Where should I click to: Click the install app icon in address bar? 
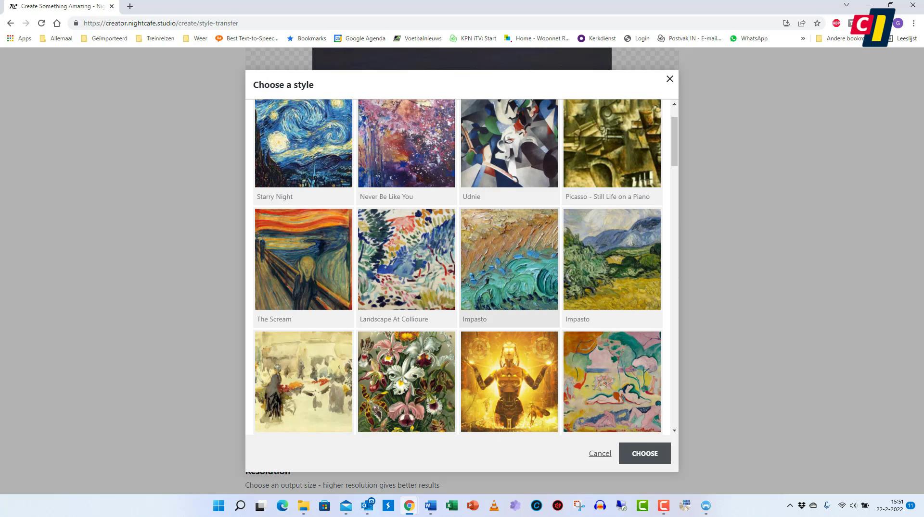tap(786, 23)
